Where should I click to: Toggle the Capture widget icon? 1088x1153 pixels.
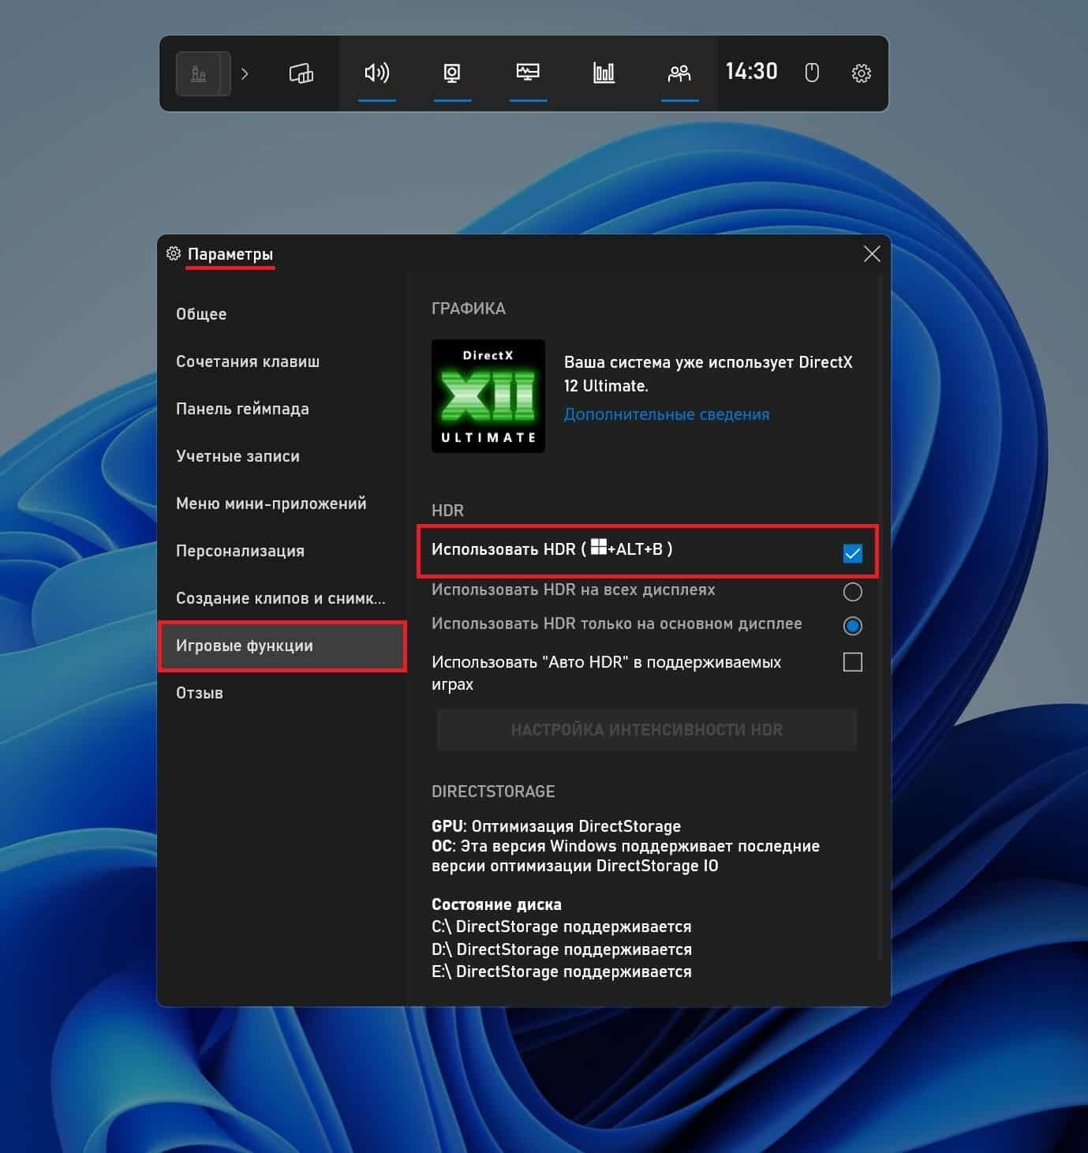point(452,73)
